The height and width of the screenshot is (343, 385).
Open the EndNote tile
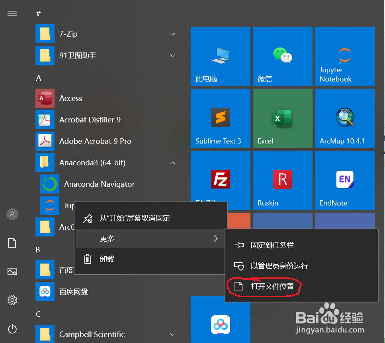(345, 180)
